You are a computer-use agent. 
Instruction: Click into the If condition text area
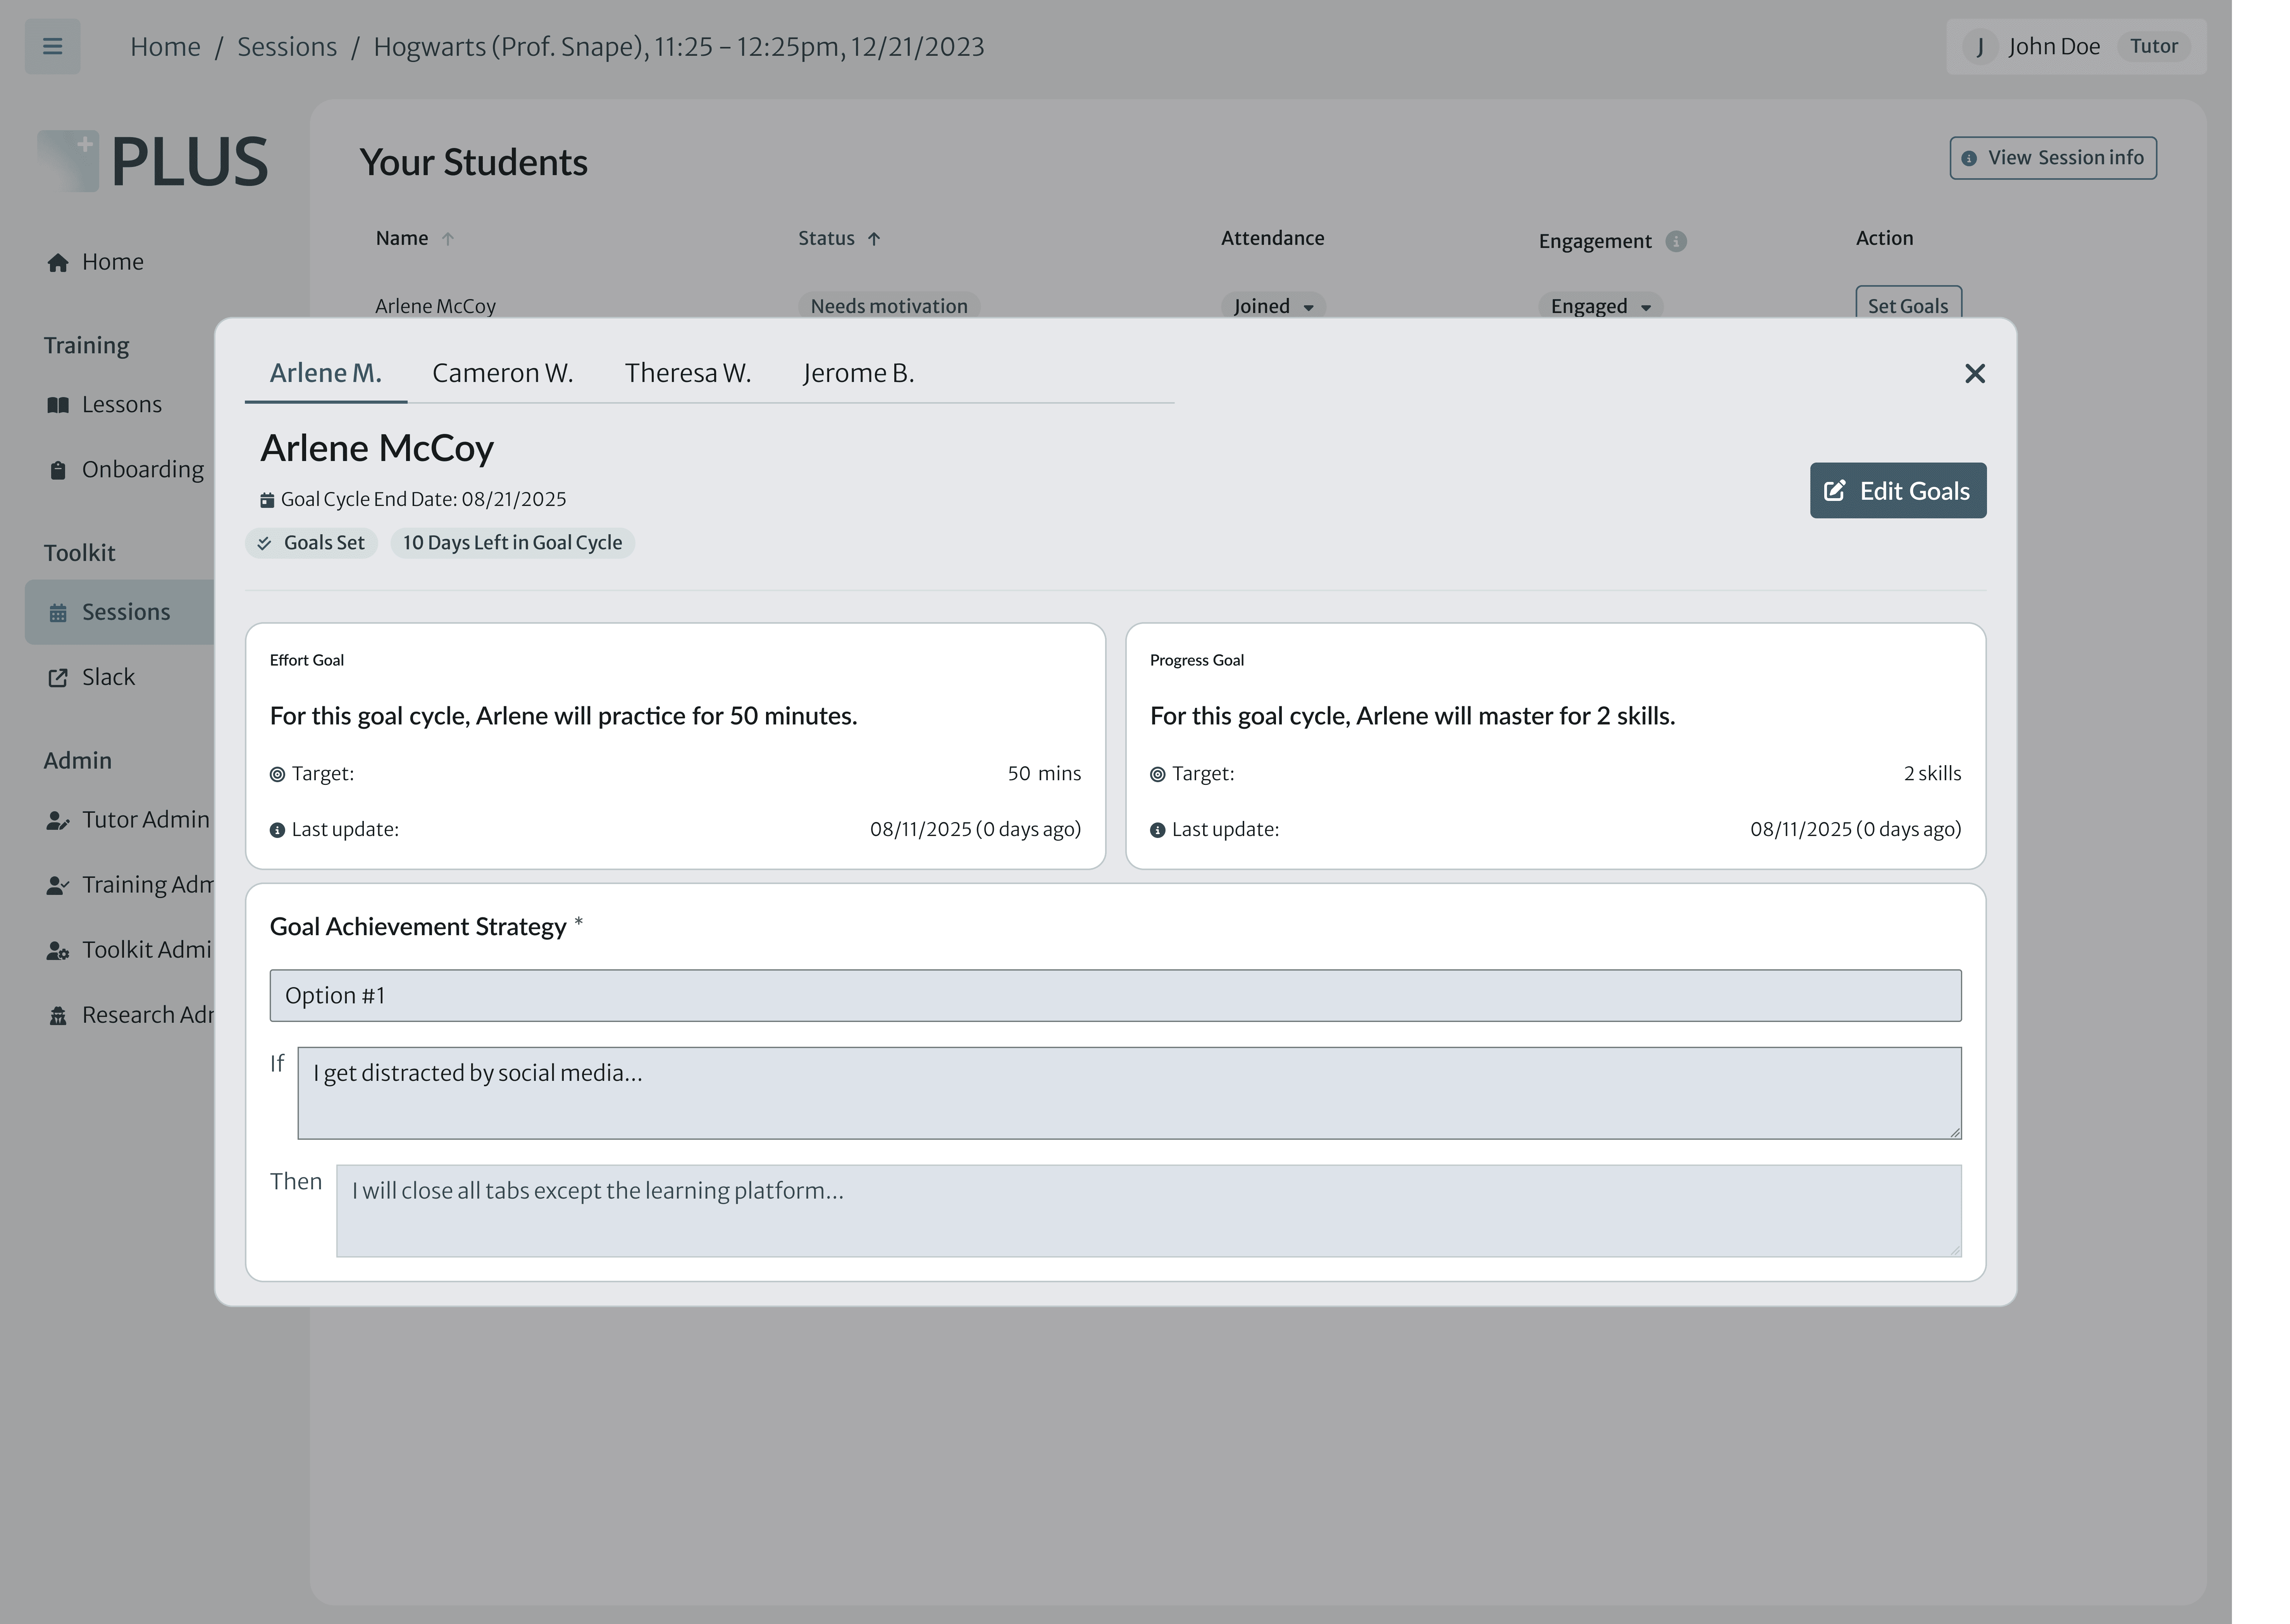click(x=1129, y=1092)
